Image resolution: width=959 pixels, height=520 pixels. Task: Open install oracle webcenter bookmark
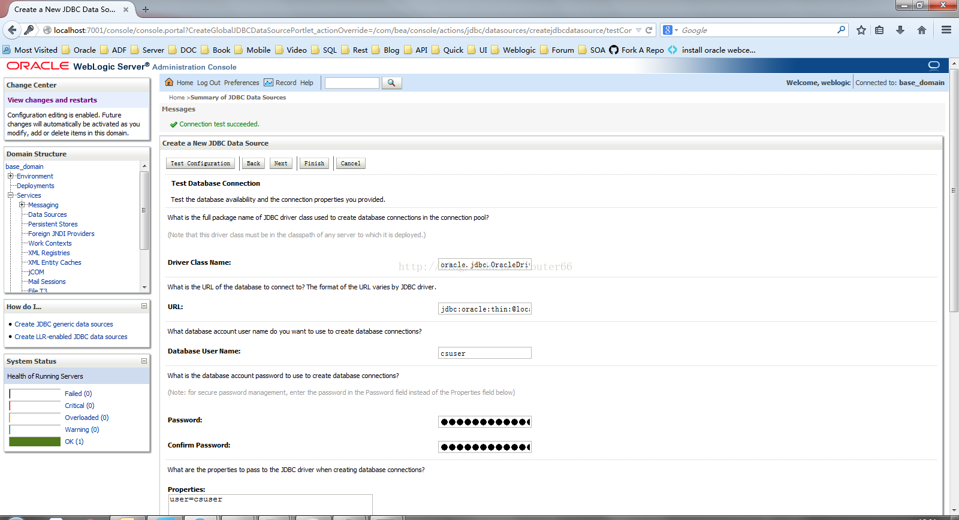pos(712,50)
